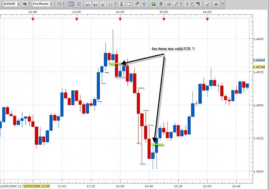269x190 pixels.
Task: Click the 12:40 time label on bottom axis
Action: click(62, 186)
